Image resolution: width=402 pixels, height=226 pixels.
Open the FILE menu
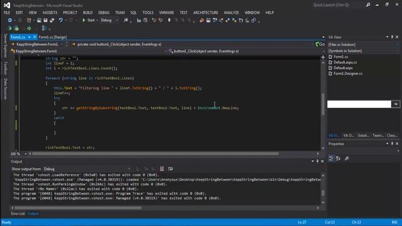(7, 13)
